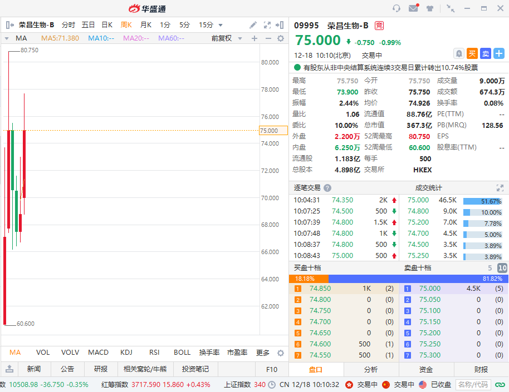Viewport: 509px width, 392px height.
Task: Switch order book to 10 levels
Action: (x=502, y=268)
